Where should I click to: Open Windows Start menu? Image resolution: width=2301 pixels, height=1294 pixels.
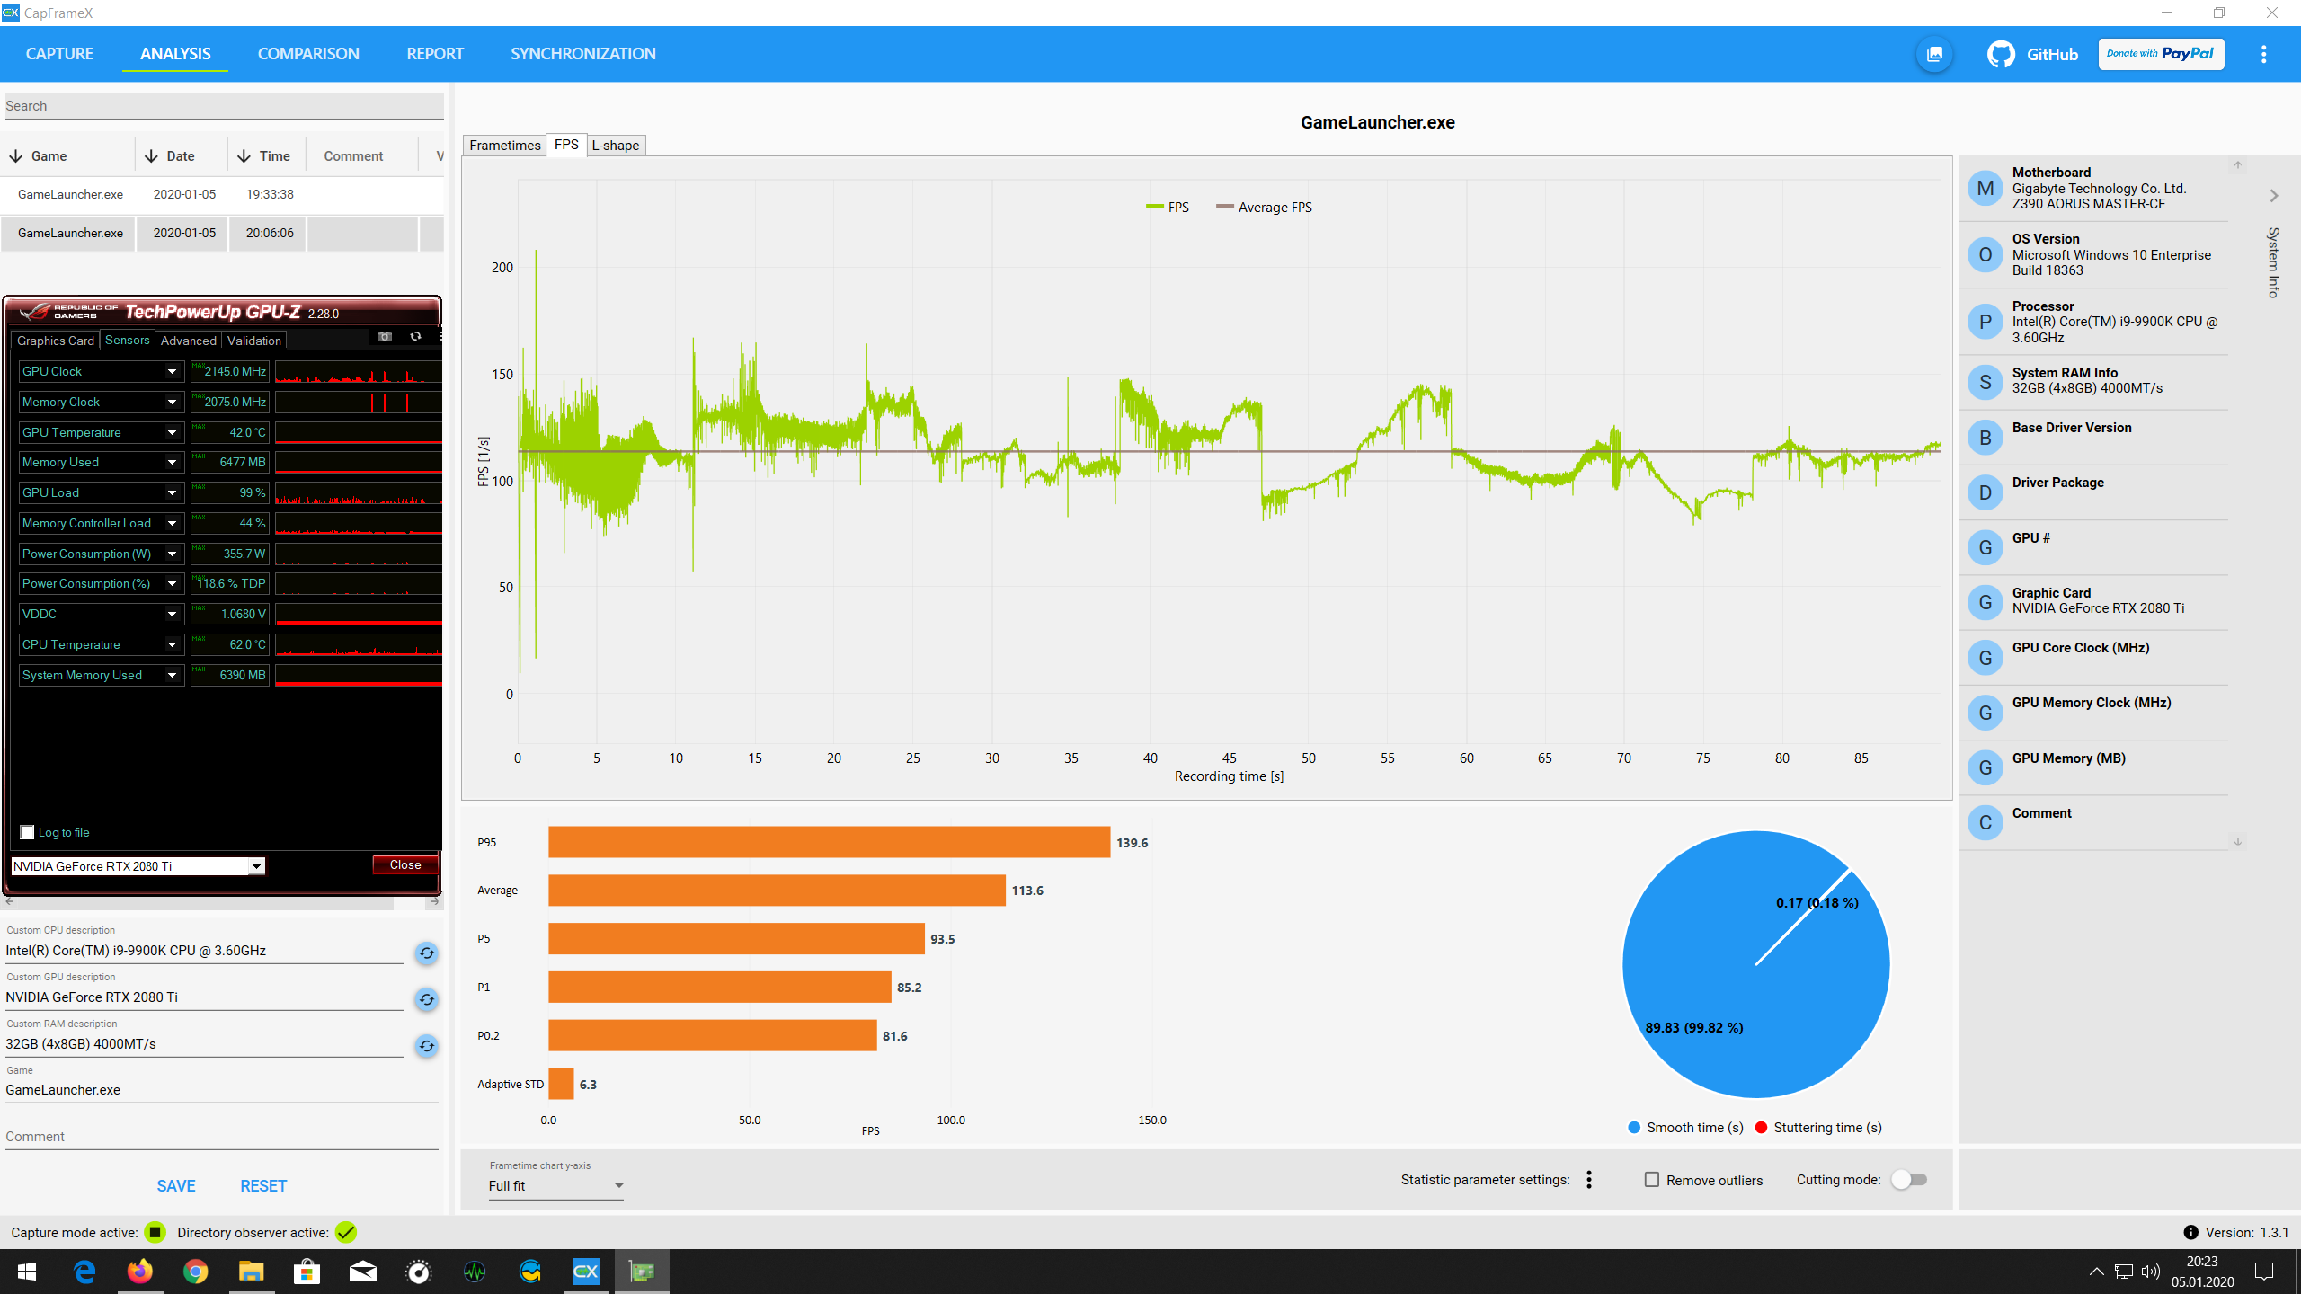click(x=27, y=1272)
